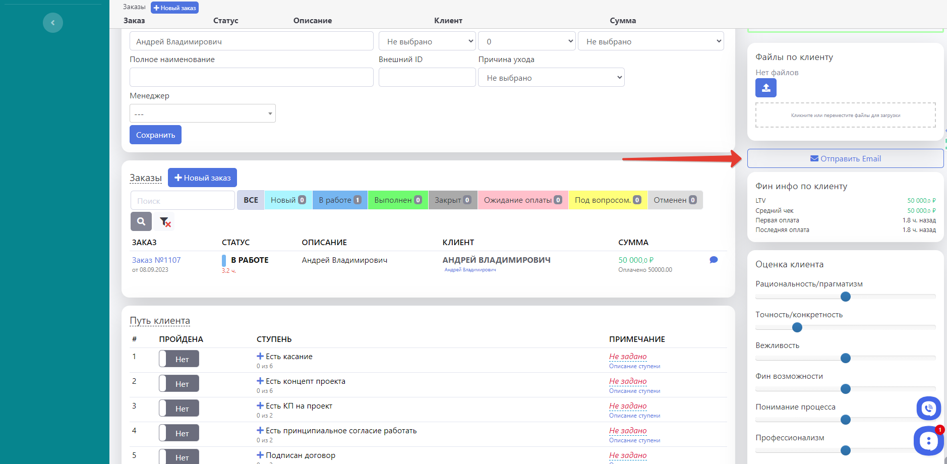Clear filters with the funnel icon

[165, 221]
